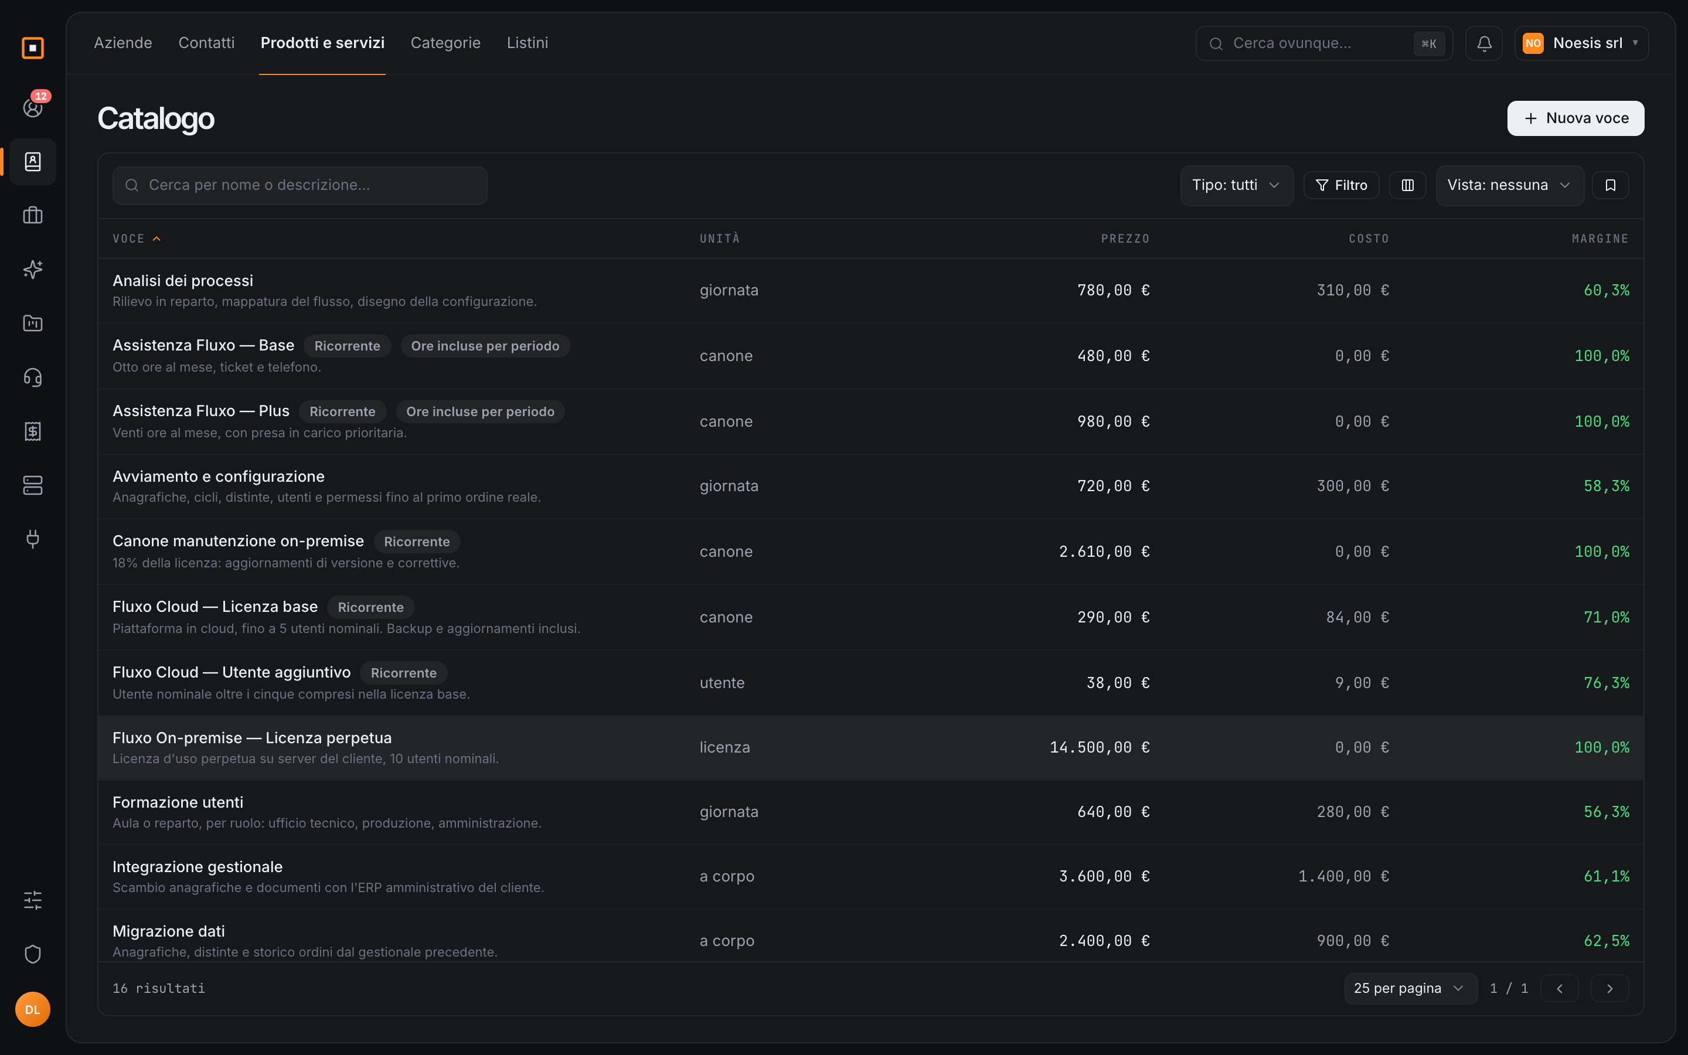Select the contacts book sidebar icon

tap(33, 162)
